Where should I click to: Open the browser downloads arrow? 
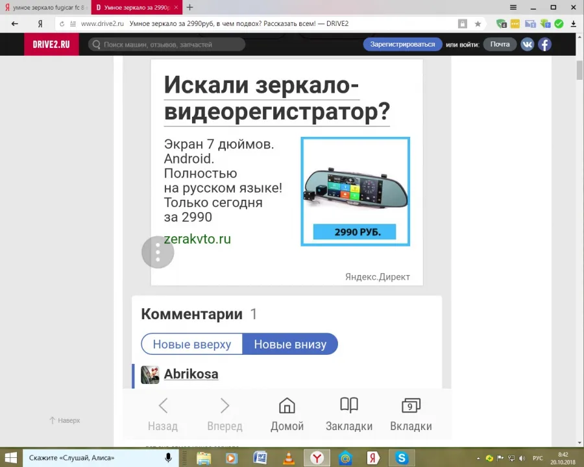click(573, 24)
